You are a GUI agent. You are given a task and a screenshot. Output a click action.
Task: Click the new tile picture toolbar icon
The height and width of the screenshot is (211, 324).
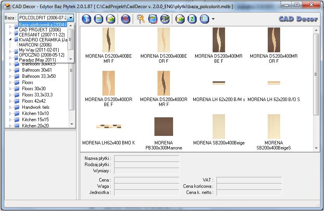point(99,19)
